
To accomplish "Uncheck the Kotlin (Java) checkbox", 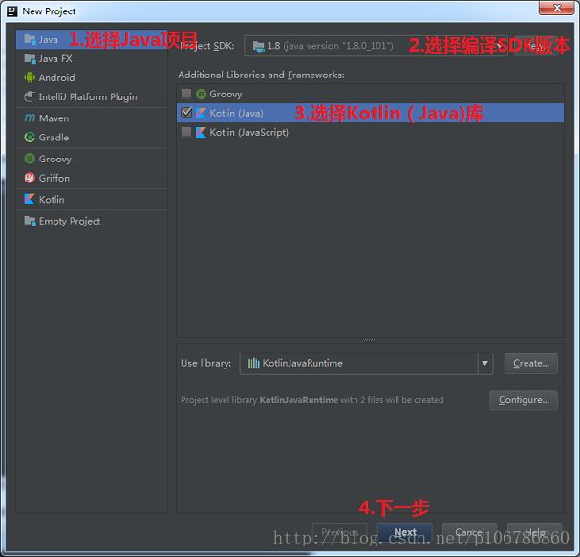I will (x=186, y=113).
